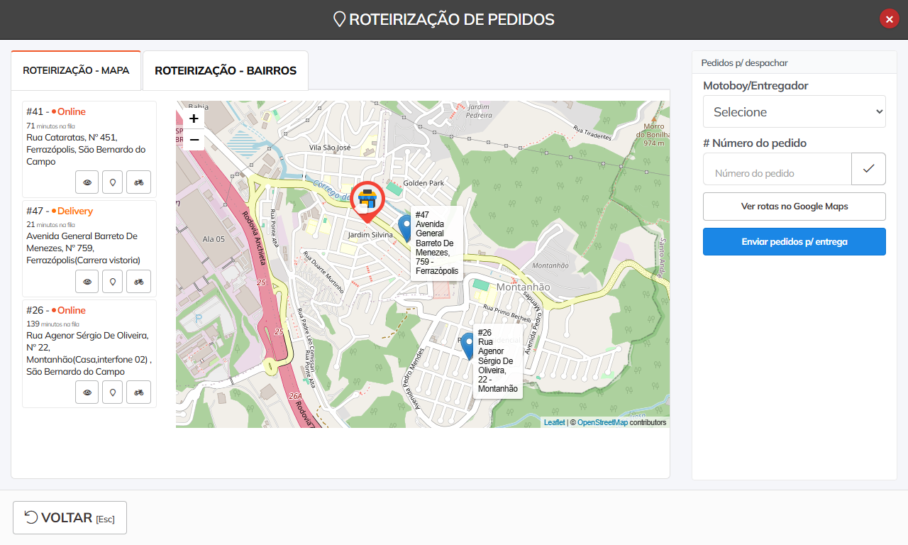The width and height of the screenshot is (908, 545).
Task: Click the store marker on the map
Action: pos(367,200)
